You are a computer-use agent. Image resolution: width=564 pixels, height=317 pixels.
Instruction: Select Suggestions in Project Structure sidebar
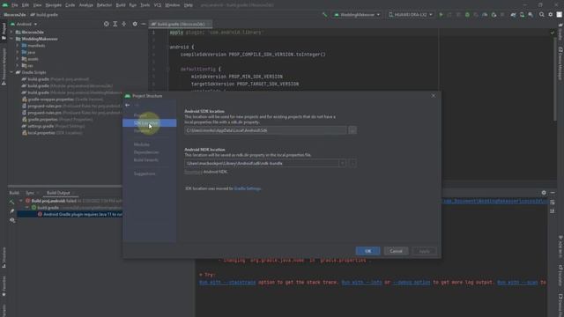coord(145,173)
